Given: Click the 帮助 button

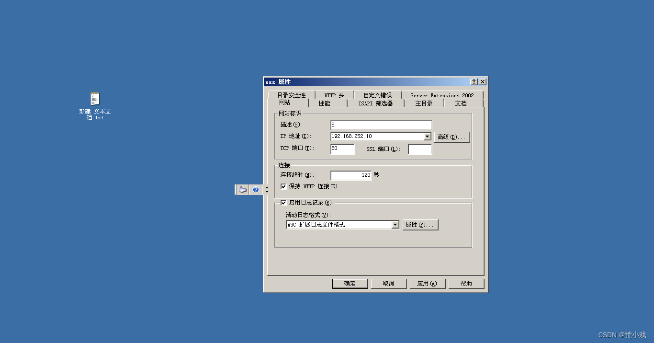Looking at the screenshot, I should coord(466,283).
